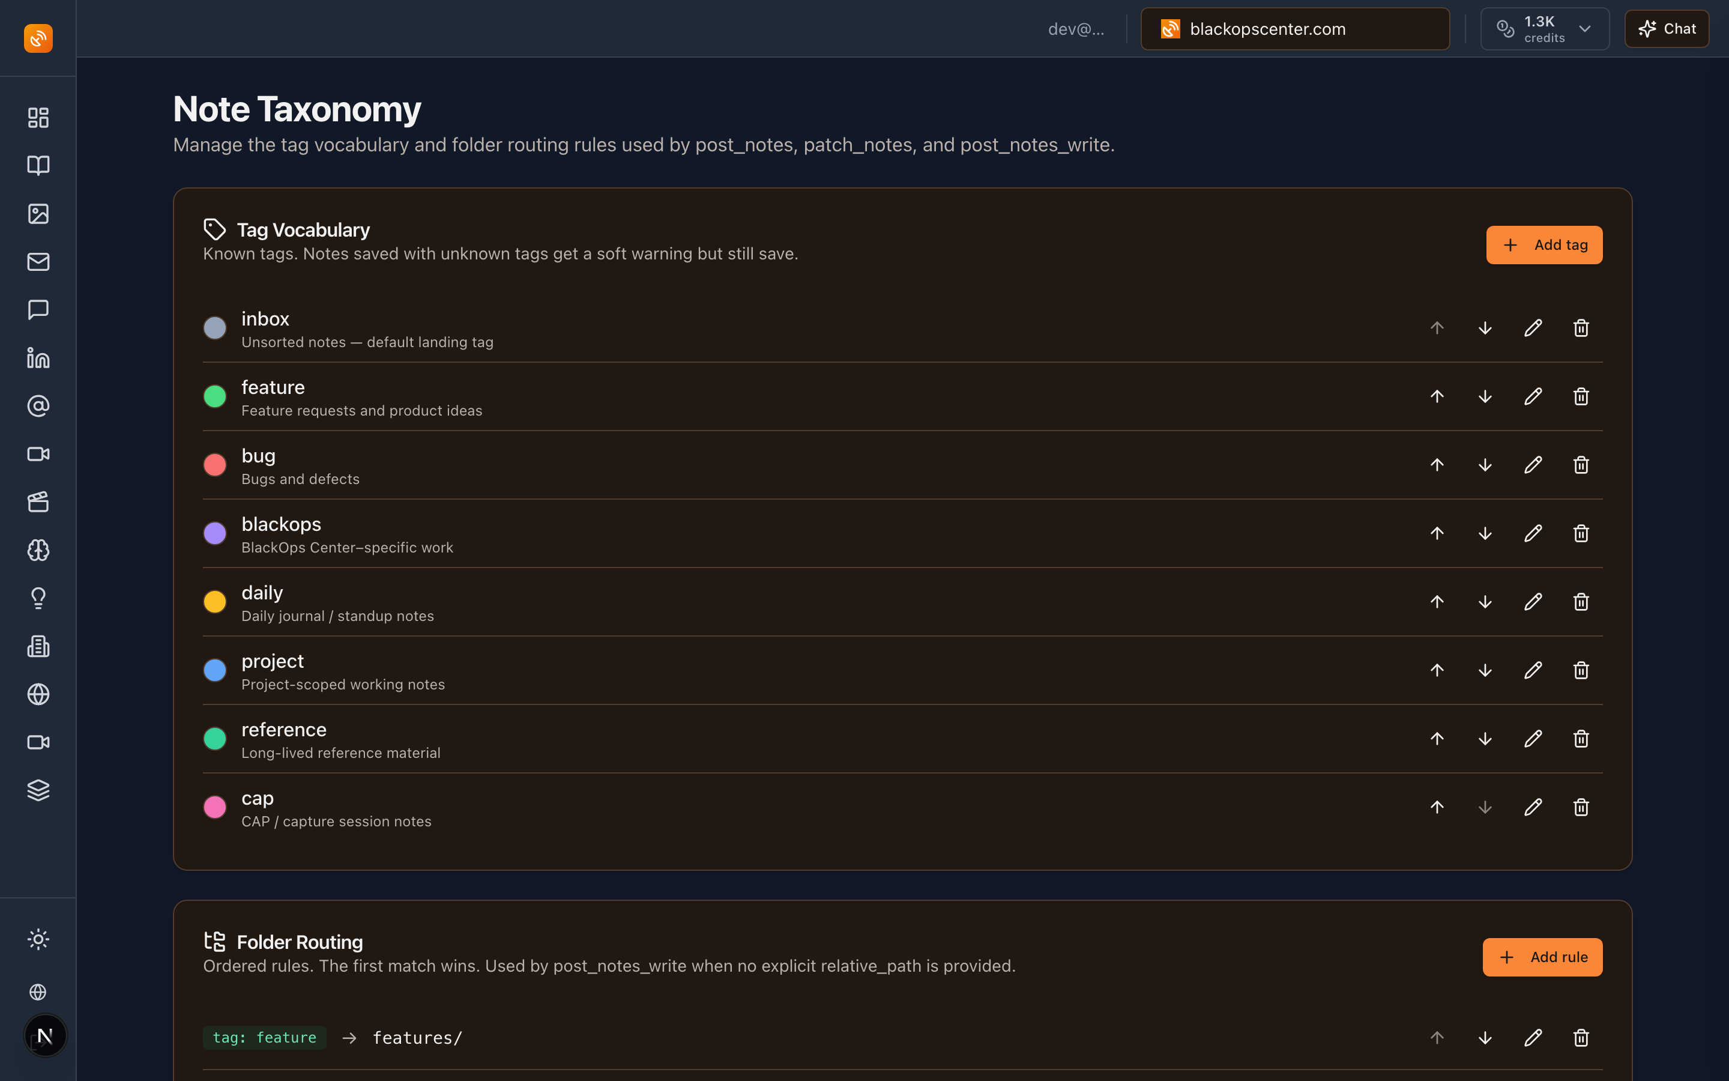1729x1081 pixels.
Task: Open the blackopscenter.com site selector
Action: pyautogui.click(x=1294, y=29)
